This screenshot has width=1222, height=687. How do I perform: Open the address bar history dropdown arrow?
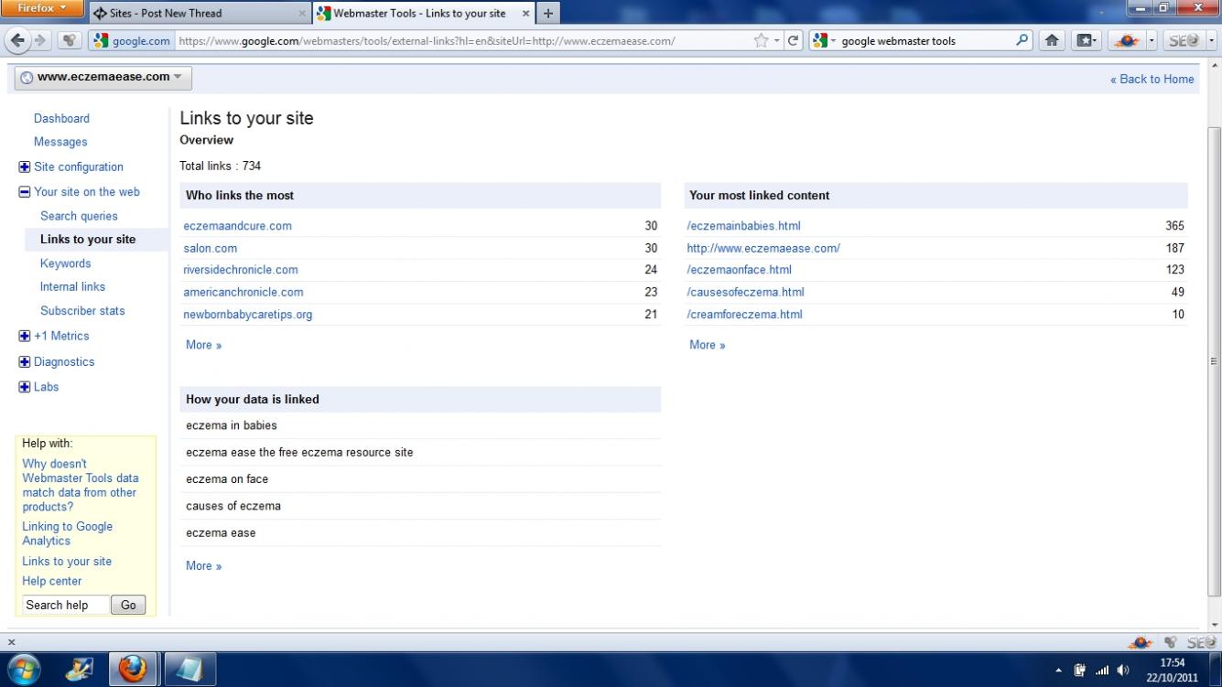[x=776, y=40]
